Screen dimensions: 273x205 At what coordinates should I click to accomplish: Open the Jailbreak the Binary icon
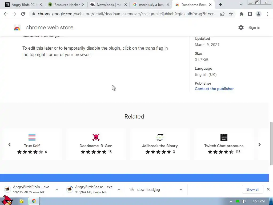pos(160,137)
